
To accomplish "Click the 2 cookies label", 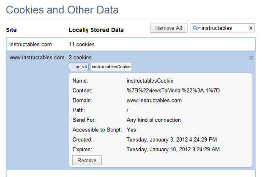I will click(80, 58).
